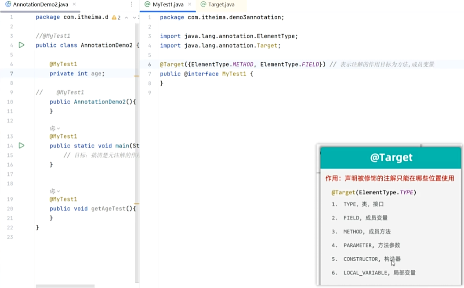Click ElementType.METHOD in the @Target line
This screenshot has height=288, width=464.
point(222,65)
